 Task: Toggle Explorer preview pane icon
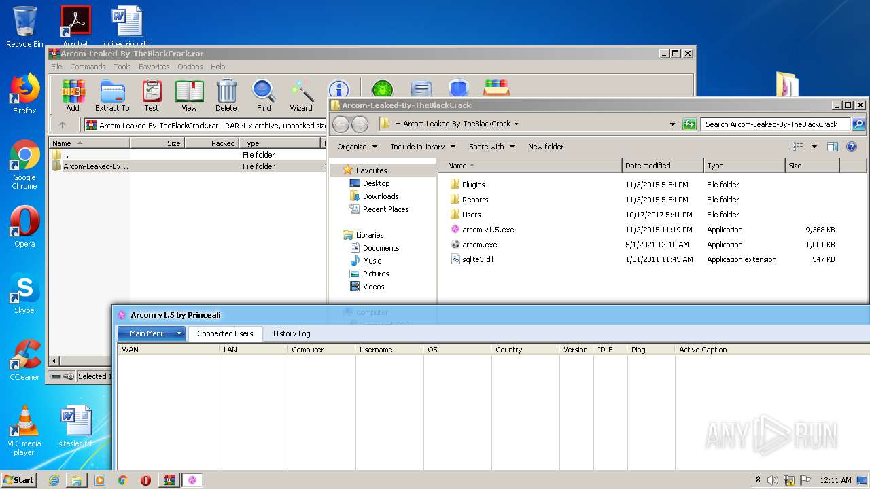tap(833, 147)
